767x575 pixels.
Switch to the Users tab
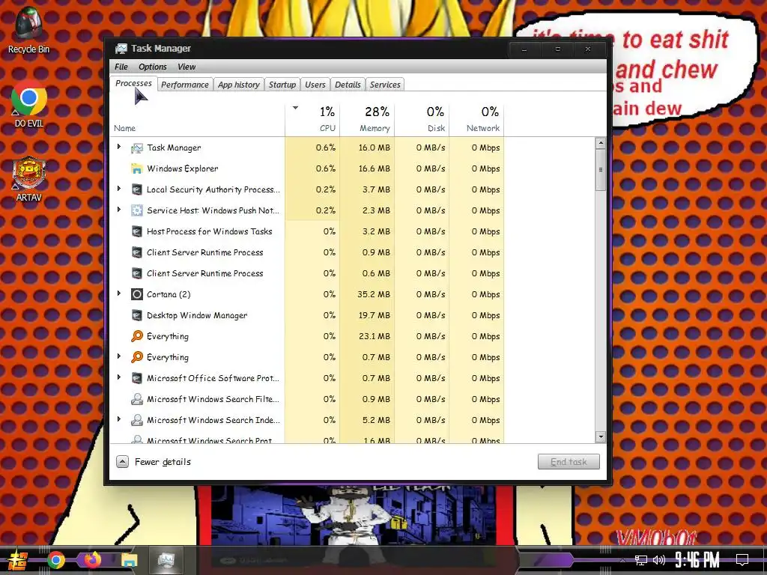click(x=315, y=85)
